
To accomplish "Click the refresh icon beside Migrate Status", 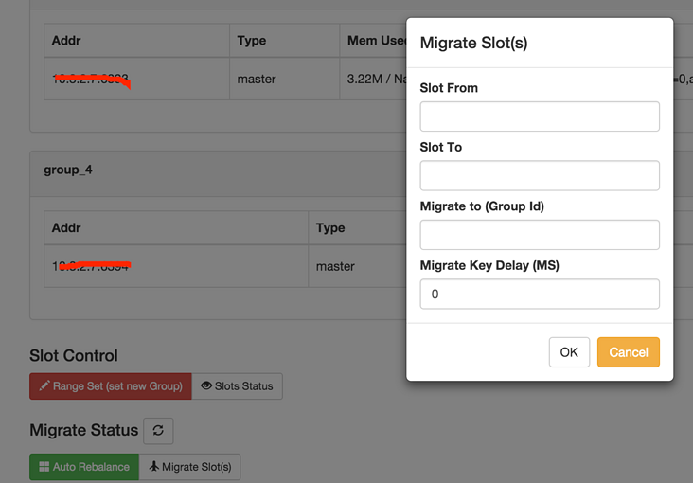I will coord(158,431).
